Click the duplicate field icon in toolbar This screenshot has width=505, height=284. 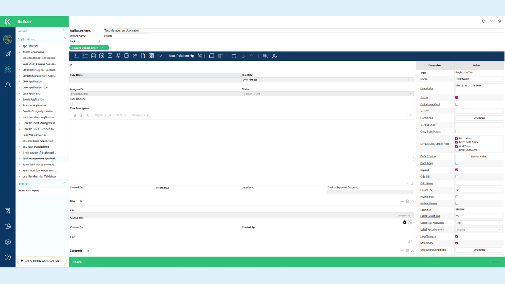[x=212, y=56]
